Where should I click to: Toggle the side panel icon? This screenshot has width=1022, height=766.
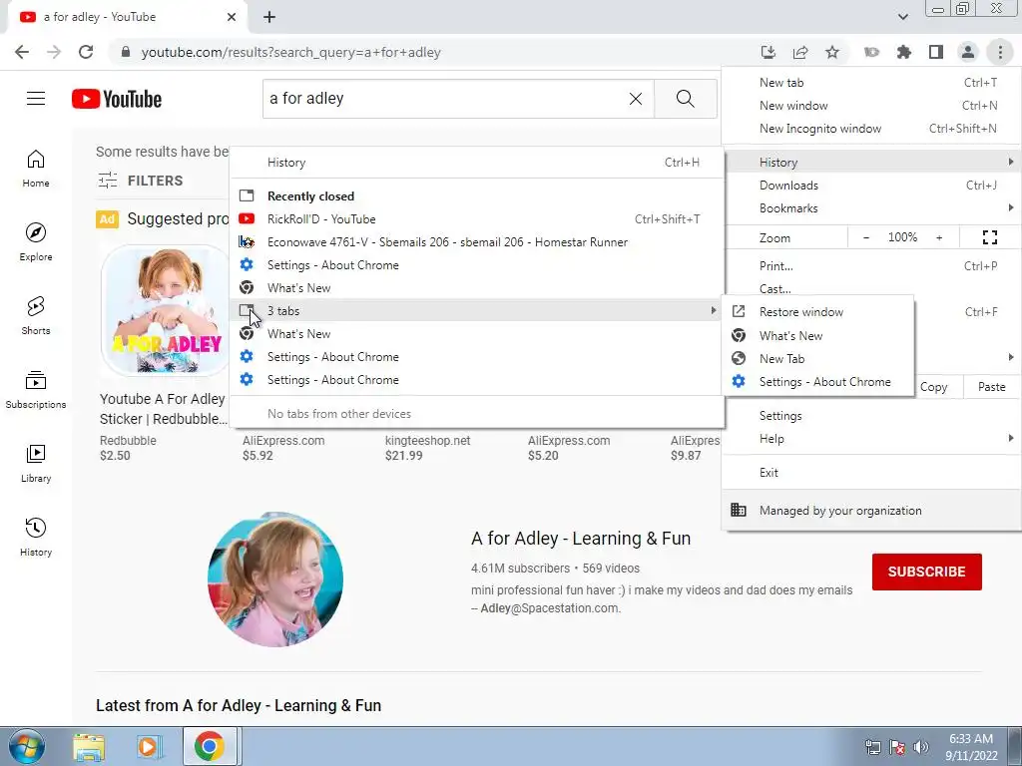click(x=936, y=52)
